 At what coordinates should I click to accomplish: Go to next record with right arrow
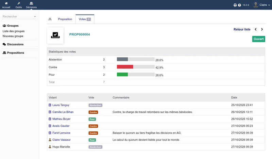coord(262,29)
